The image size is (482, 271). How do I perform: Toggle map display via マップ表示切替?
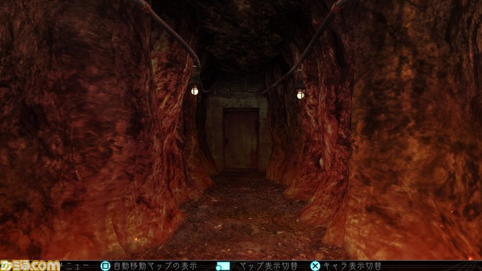point(268,266)
